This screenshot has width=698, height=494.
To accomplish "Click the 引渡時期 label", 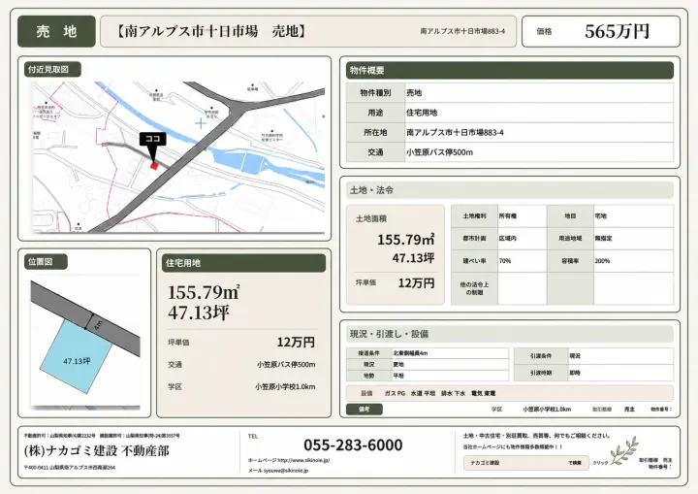I will coord(541,373).
